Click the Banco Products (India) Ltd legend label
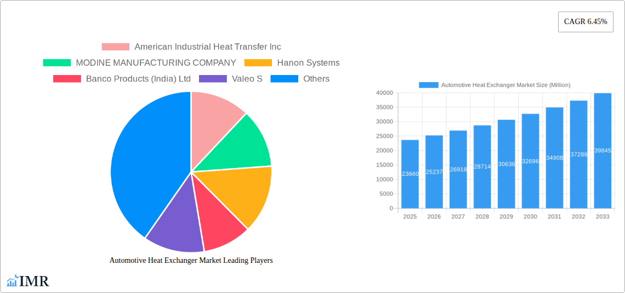The width and height of the screenshot is (625, 293). (x=138, y=79)
